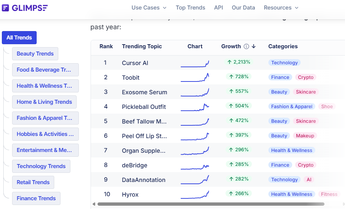Select Retail Trends category
345x209 pixels.
coord(33,182)
